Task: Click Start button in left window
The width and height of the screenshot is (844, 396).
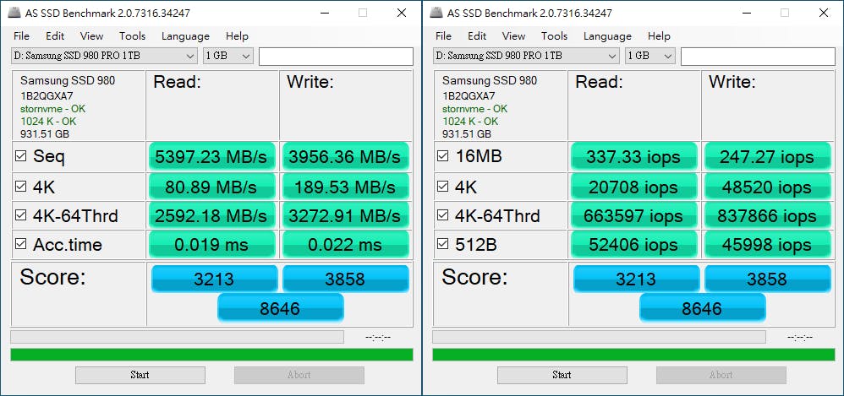Action: click(x=140, y=375)
